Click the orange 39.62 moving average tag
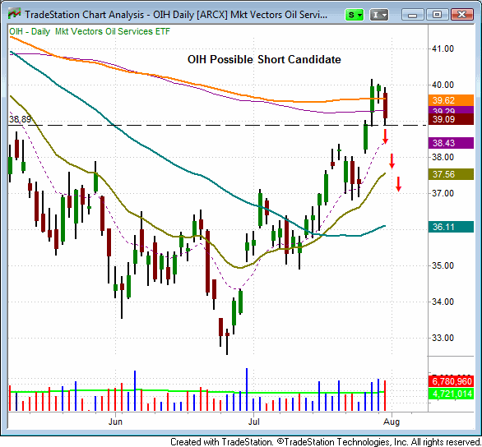 pos(451,100)
